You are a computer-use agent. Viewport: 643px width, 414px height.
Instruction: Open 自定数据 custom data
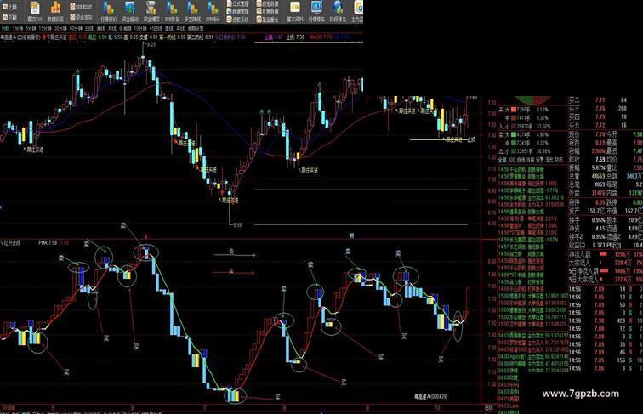[267, 3]
